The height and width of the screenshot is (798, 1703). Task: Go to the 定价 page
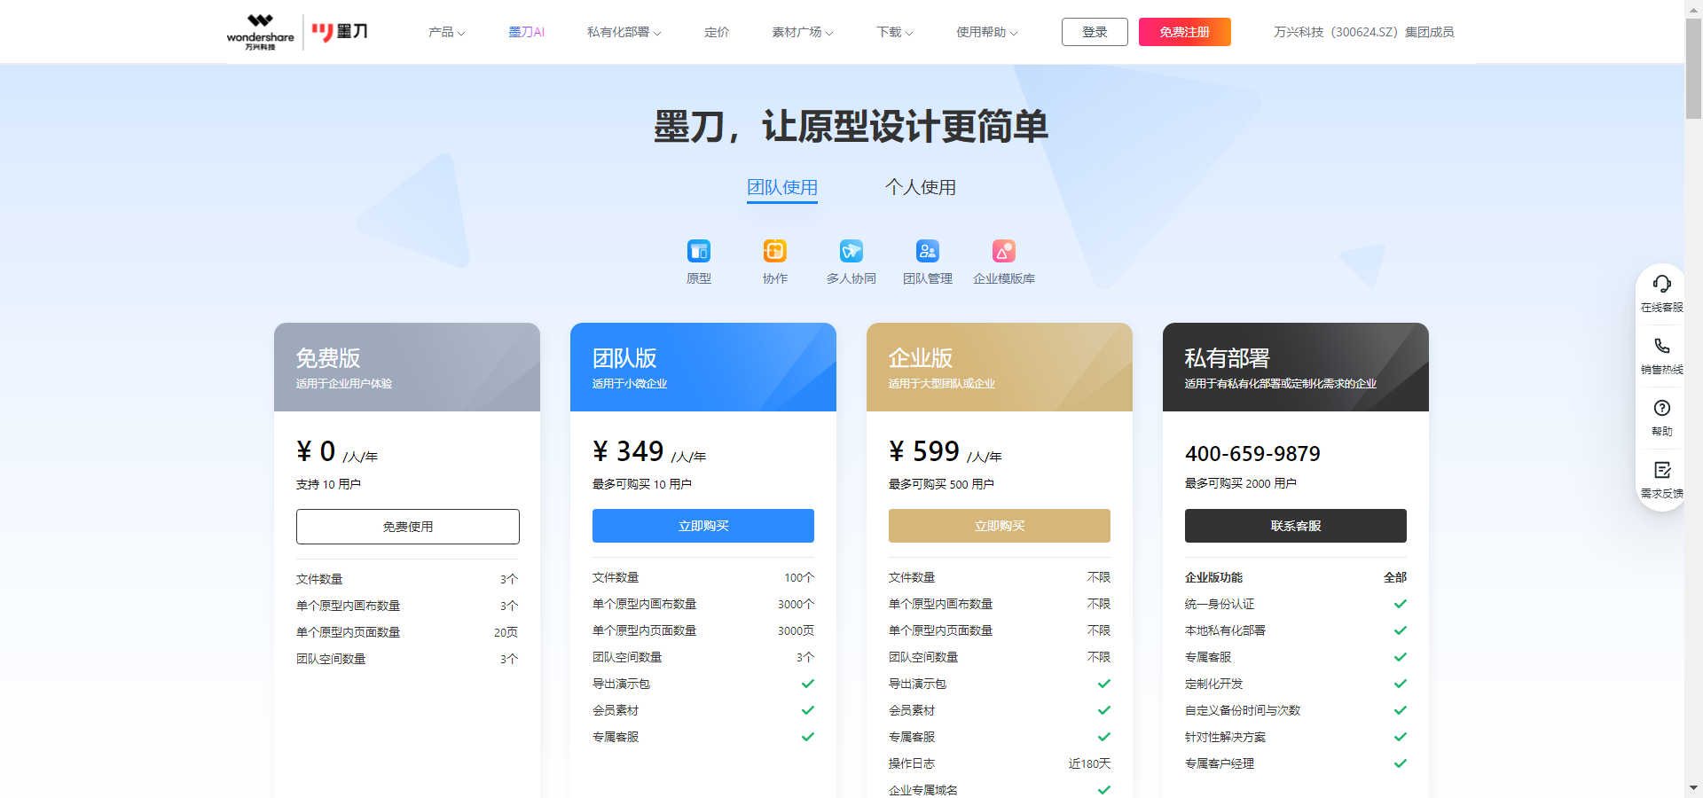tap(717, 32)
